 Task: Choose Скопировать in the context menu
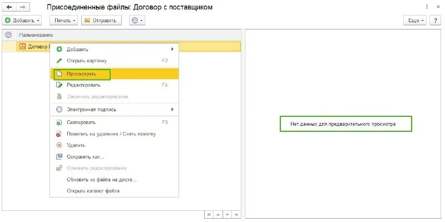tap(115, 122)
